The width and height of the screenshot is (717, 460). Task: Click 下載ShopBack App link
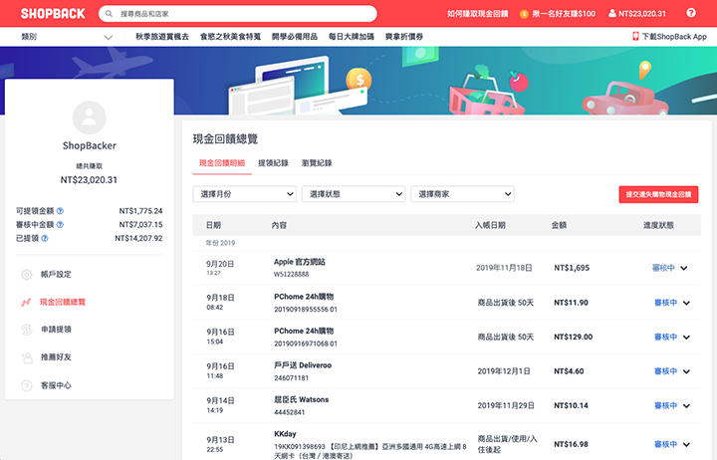pos(674,37)
